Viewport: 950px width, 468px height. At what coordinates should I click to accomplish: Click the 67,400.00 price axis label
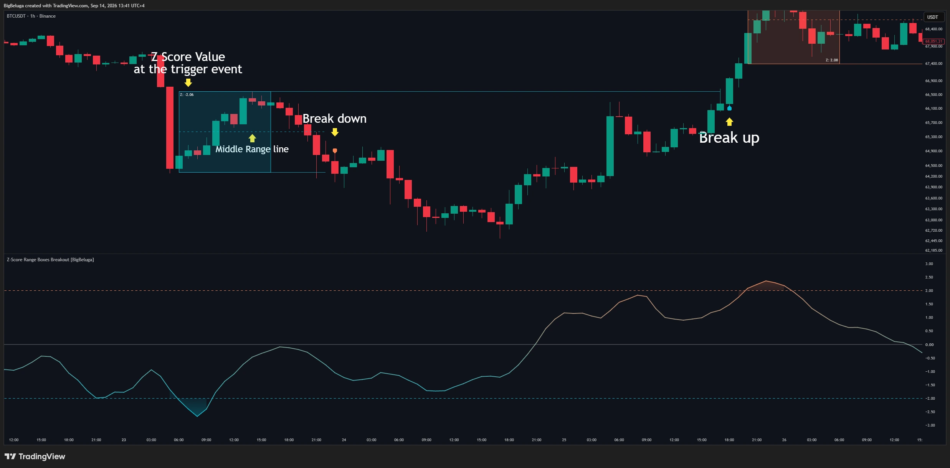coord(933,63)
